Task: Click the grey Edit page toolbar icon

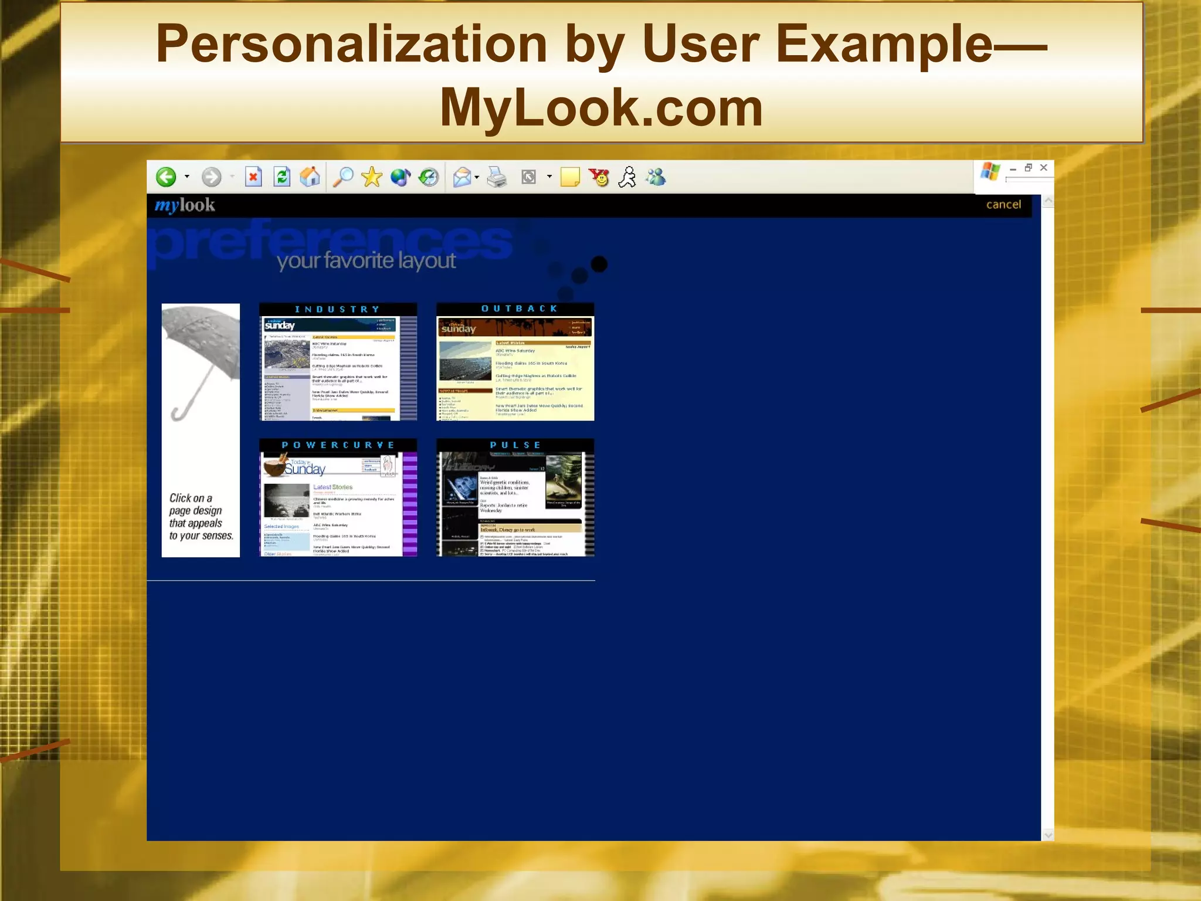Action: [x=528, y=177]
